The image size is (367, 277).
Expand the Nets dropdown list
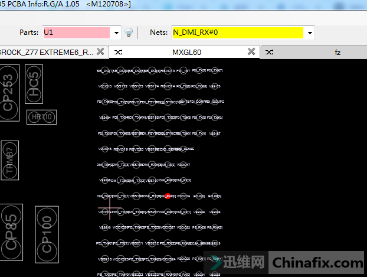(310, 32)
